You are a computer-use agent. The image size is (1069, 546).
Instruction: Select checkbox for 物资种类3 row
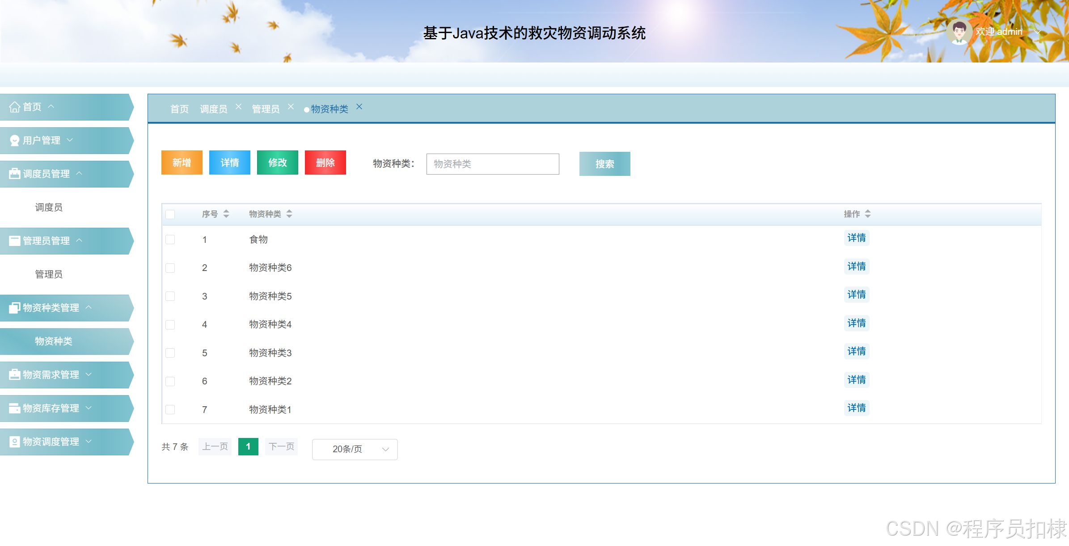[x=170, y=353]
